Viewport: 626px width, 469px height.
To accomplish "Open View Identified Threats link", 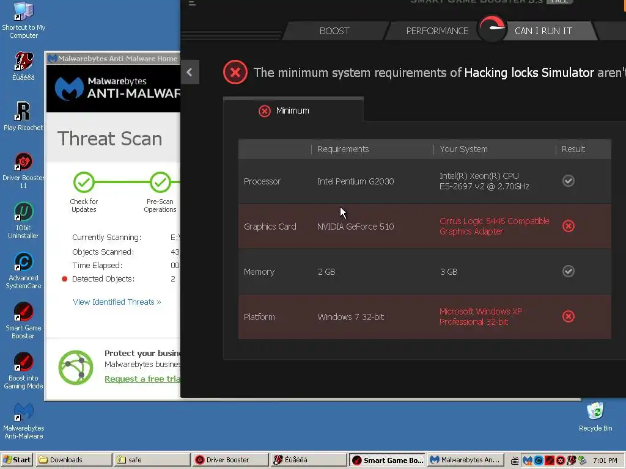I will point(117,302).
